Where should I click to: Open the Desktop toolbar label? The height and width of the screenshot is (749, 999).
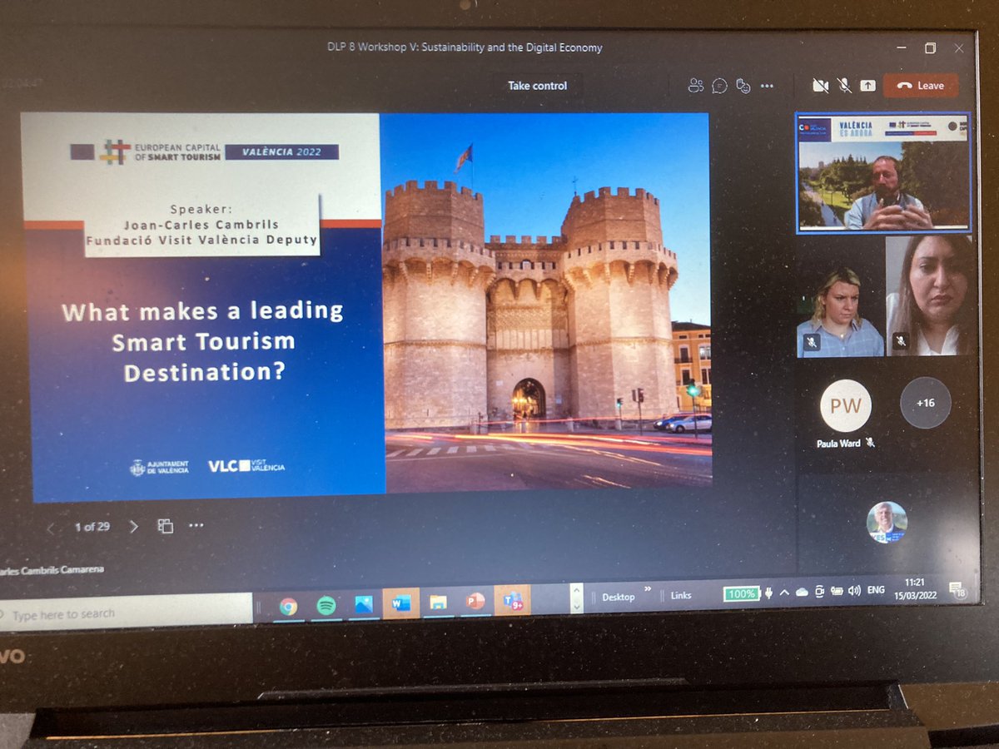(x=618, y=597)
